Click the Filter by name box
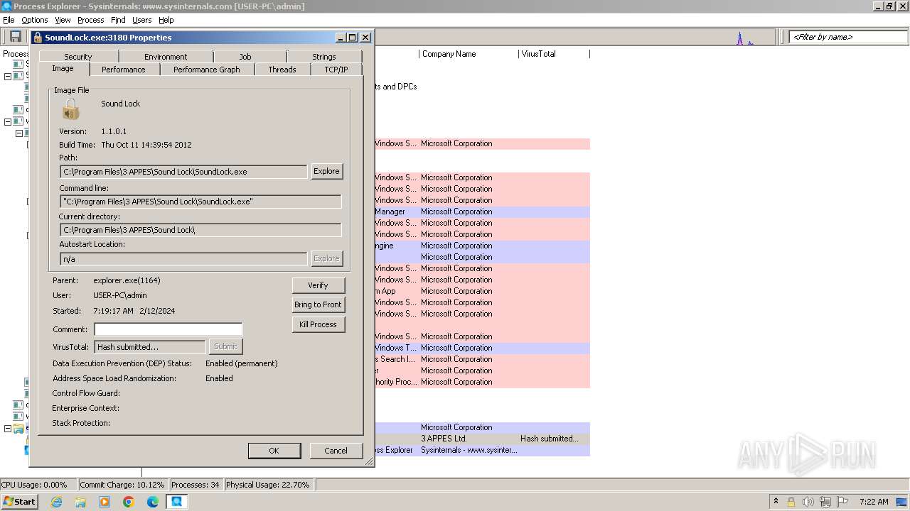Viewport: 910px width, 511px height. (x=848, y=37)
